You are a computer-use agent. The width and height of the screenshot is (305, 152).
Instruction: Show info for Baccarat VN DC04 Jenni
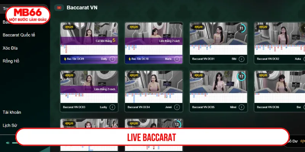coord(177,107)
